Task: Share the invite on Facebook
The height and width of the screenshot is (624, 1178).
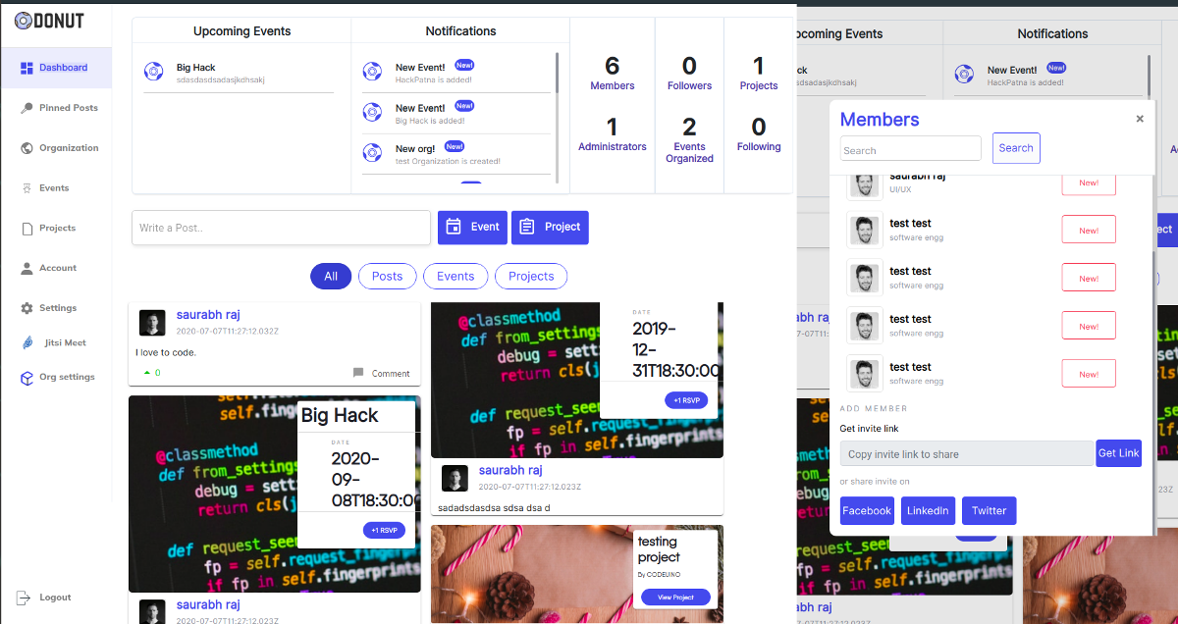Action: point(867,510)
